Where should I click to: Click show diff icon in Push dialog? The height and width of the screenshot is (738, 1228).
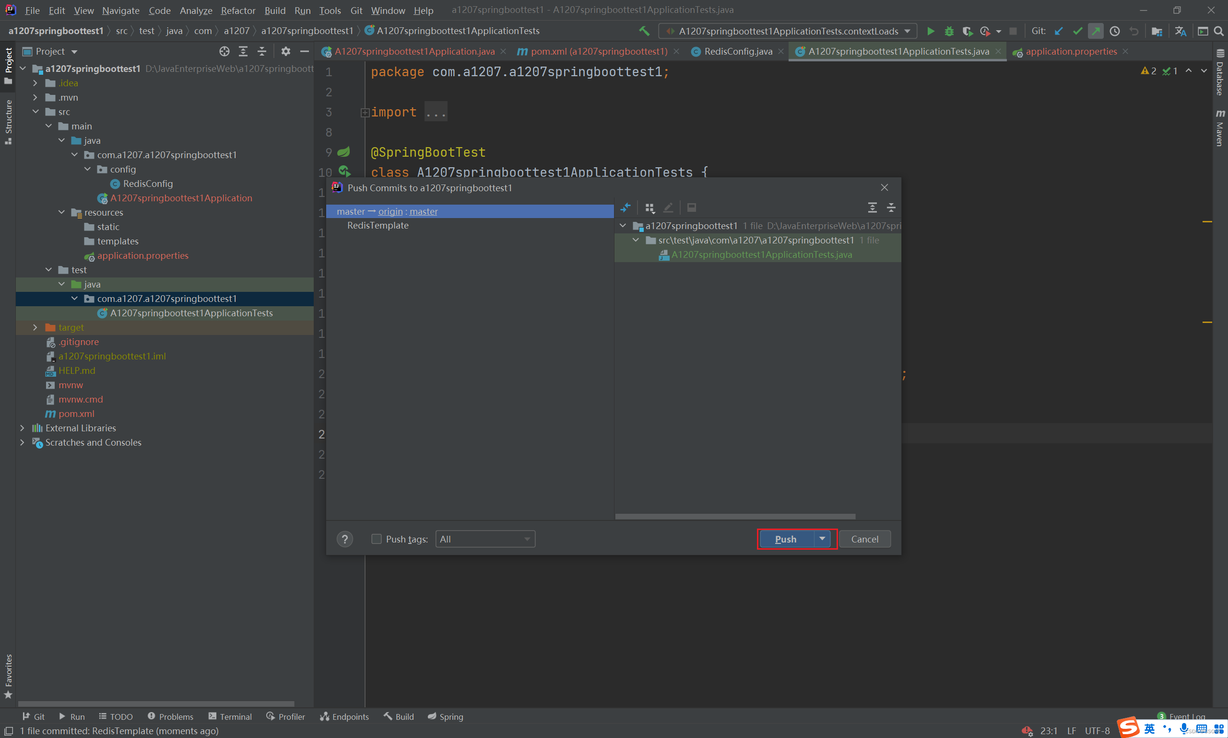pyautogui.click(x=625, y=208)
